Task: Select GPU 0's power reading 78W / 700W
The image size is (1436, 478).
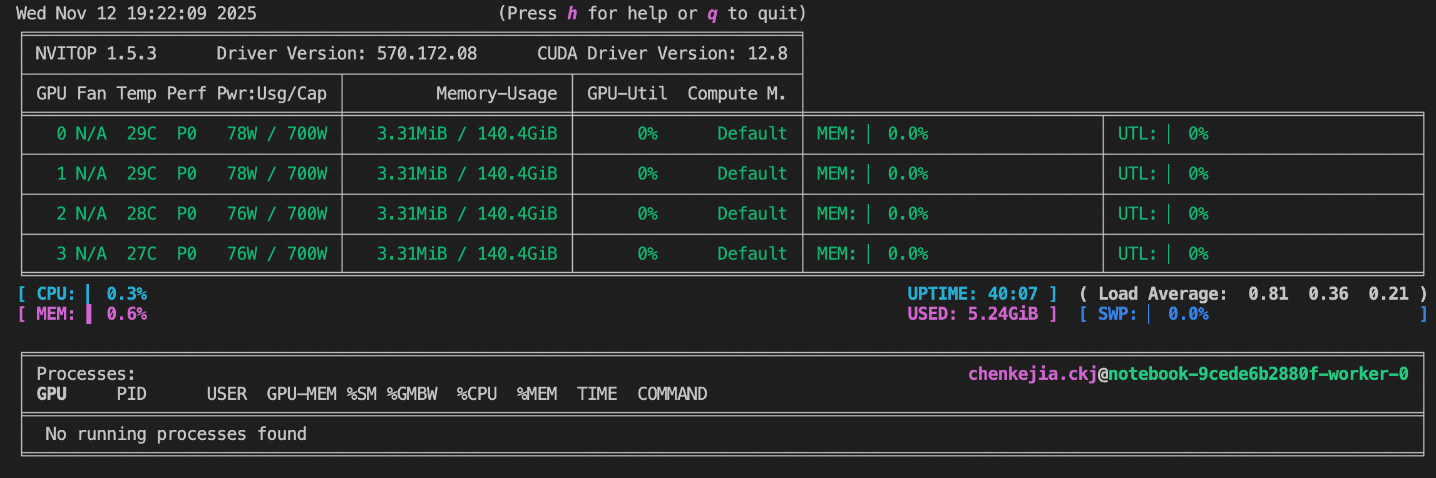Action: (277, 134)
